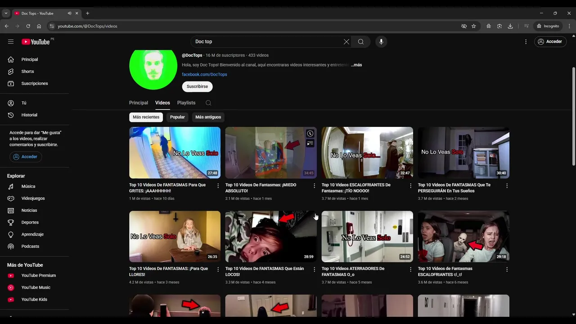The height and width of the screenshot is (324, 576).
Task: Play ¡AAAHHHHH! video thumbnail 27:48
Action: (175, 153)
